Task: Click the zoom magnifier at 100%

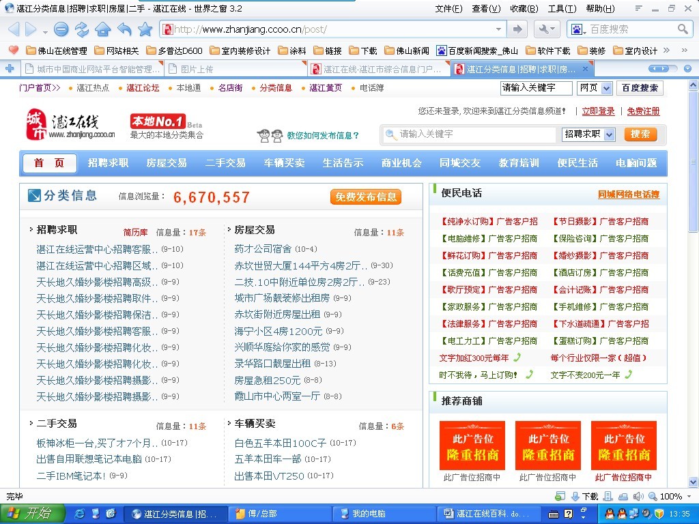Action: tap(652, 497)
